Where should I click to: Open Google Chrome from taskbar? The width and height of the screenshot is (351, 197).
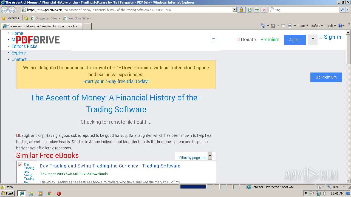point(49,193)
